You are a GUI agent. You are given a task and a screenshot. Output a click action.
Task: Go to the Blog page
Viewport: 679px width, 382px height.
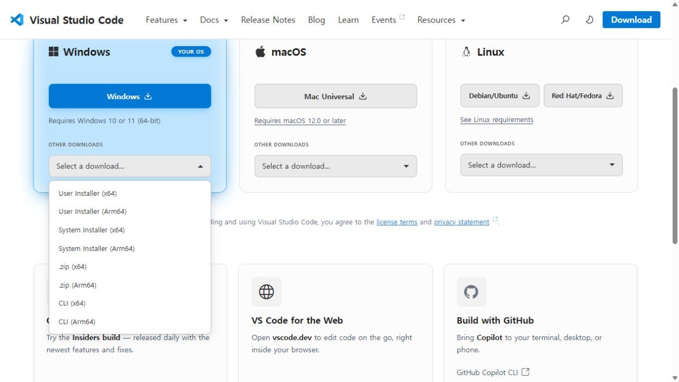[x=317, y=20]
